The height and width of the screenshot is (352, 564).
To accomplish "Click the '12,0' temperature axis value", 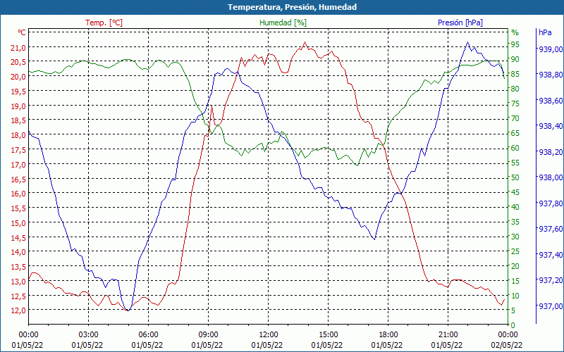I will 18,310.
